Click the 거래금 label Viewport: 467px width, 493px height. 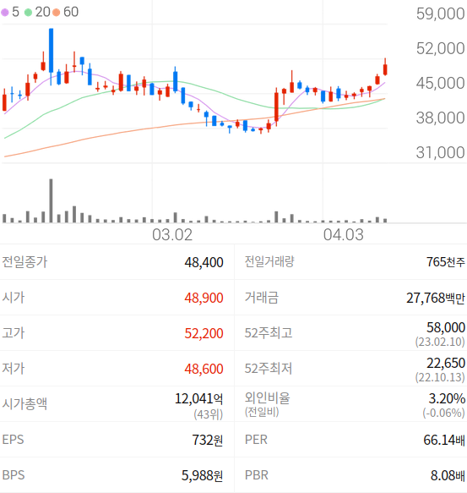pos(262,298)
